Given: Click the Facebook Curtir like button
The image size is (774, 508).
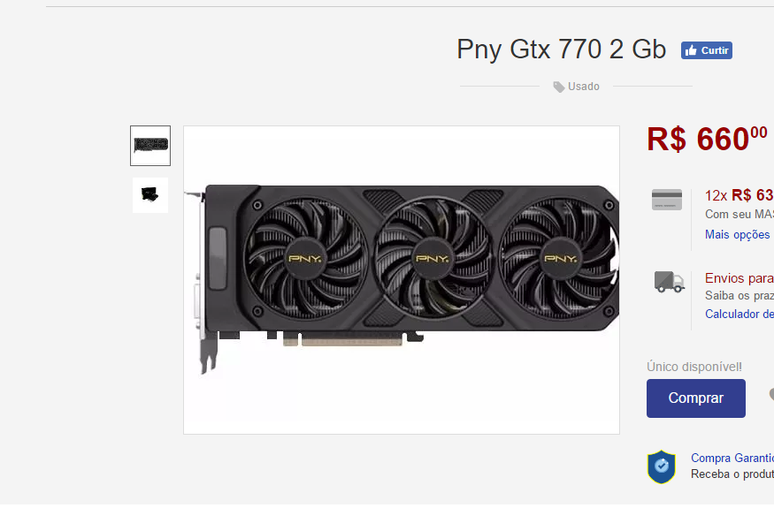Looking at the screenshot, I should click(x=707, y=50).
